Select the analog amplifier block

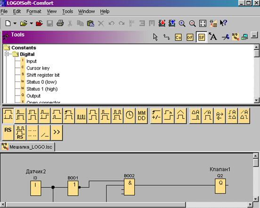[219, 115]
